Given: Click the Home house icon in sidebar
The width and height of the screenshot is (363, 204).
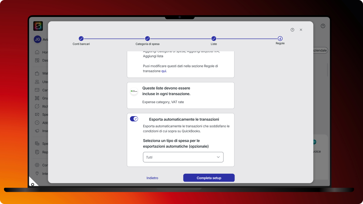Looking at the screenshot, I should [x=37, y=52].
